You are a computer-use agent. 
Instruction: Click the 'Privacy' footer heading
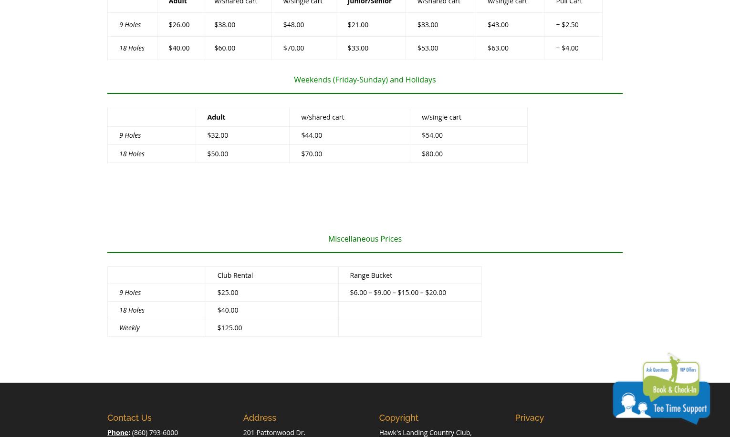point(529,418)
